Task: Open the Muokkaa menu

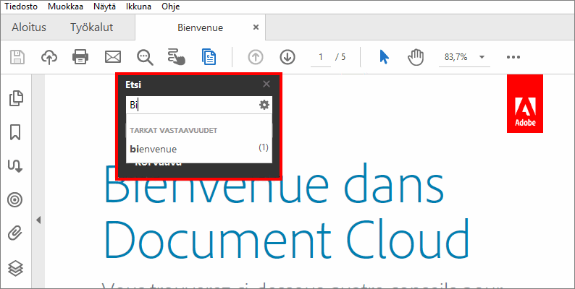Action: (64, 7)
